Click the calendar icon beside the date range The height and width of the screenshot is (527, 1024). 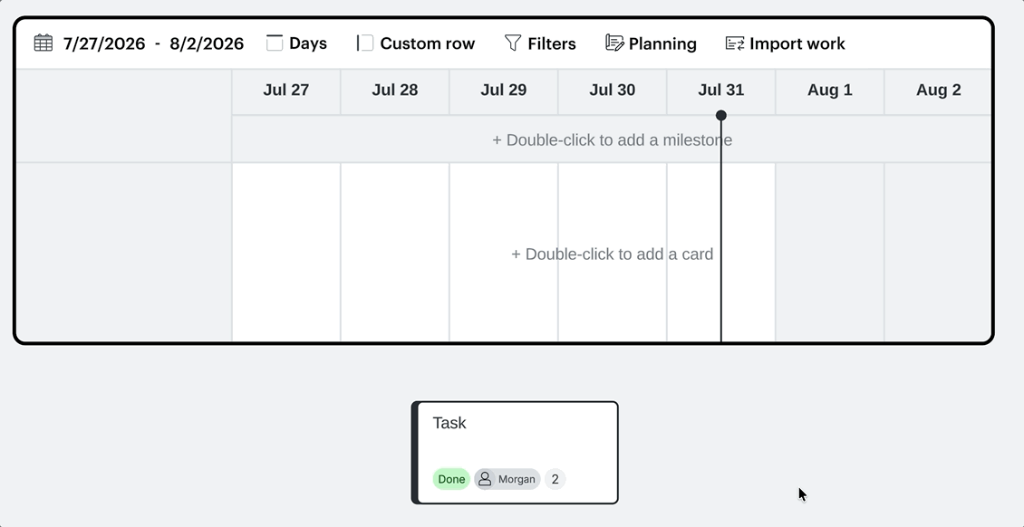tap(43, 43)
